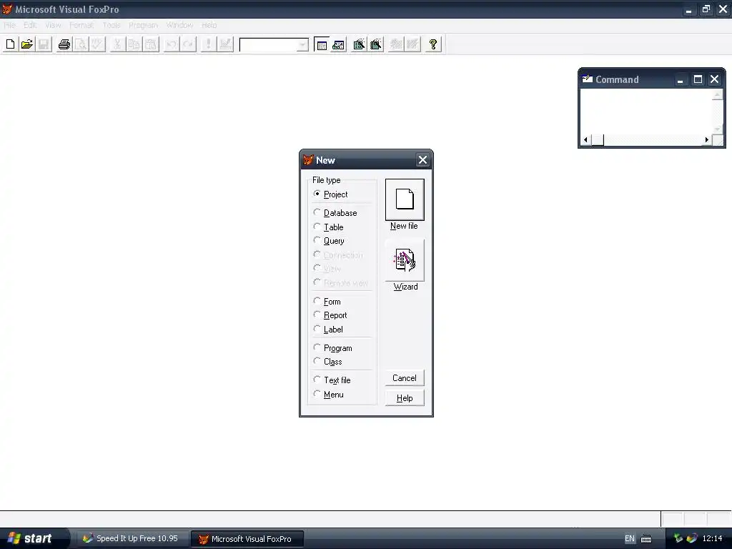This screenshot has height=549, width=732.
Task: Select the Report file type
Action: point(330,315)
